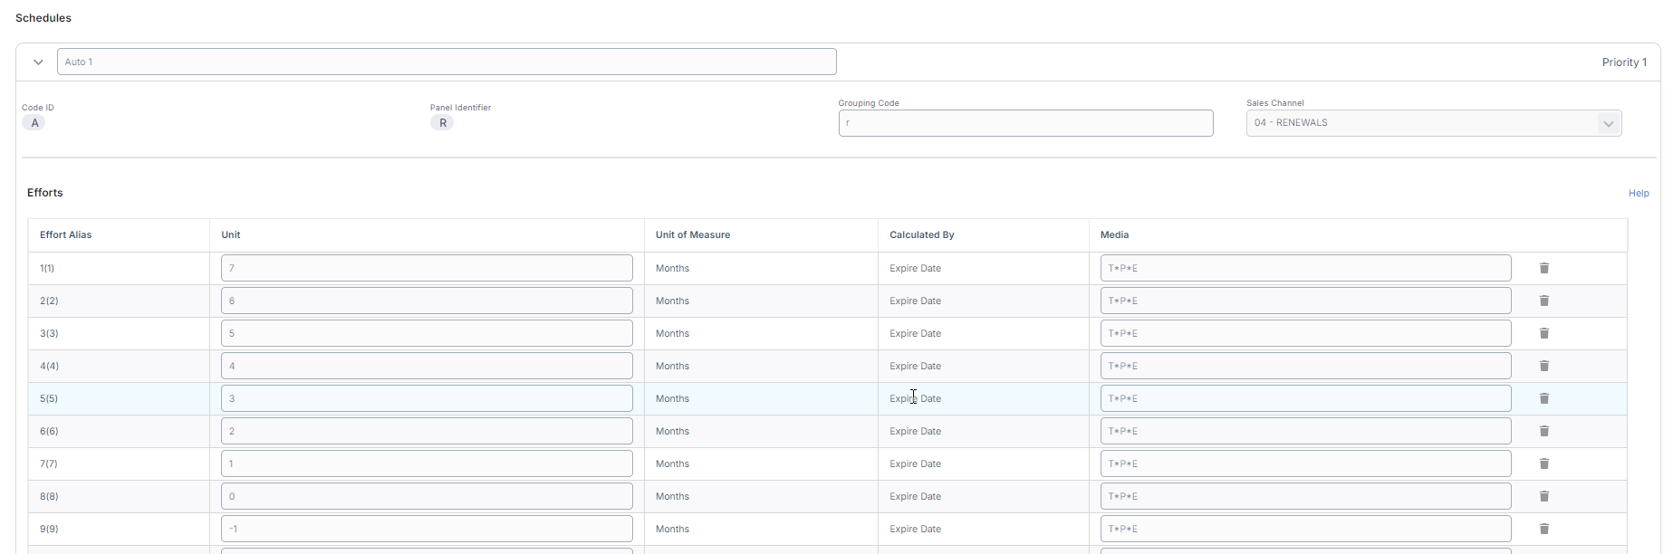Image resolution: width=1673 pixels, height=554 pixels.
Task: Open the Sales Channel dropdown
Action: tap(1433, 123)
